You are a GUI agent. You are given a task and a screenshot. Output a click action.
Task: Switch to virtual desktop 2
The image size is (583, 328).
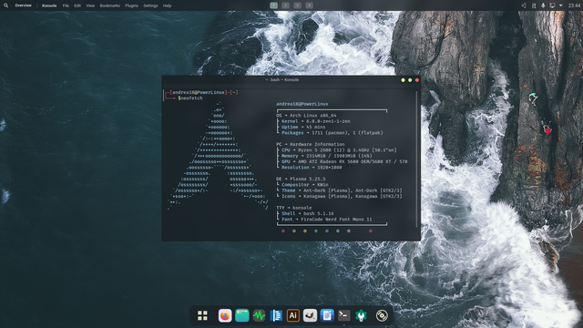pos(285,5)
